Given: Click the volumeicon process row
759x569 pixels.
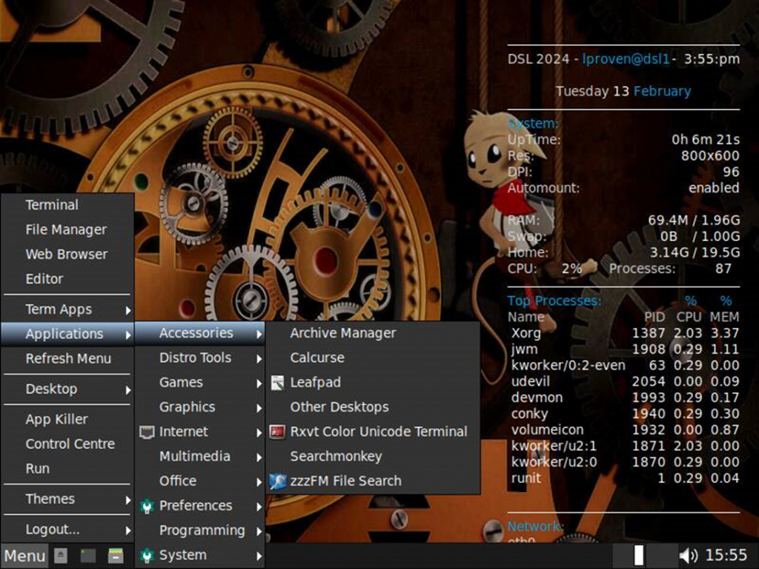Looking at the screenshot, I should click(x=624, y=430).
